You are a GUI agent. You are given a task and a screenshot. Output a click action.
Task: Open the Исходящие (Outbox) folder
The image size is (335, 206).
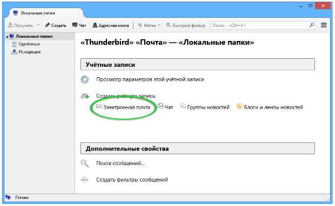click(30, 52)
